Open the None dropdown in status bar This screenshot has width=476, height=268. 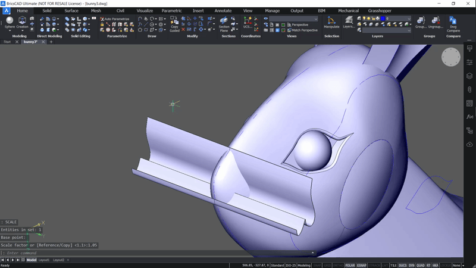pos(456,265)
